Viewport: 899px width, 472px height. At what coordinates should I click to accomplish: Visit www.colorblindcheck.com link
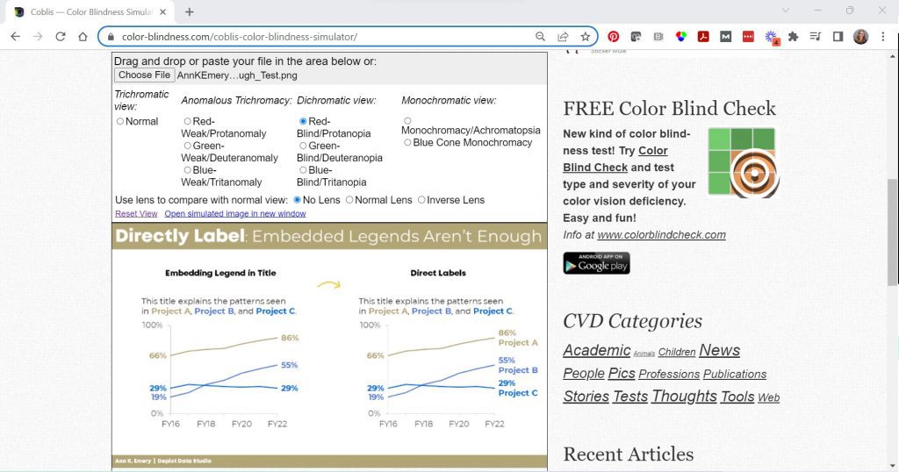pyautogui.click(x=661, y=235)
